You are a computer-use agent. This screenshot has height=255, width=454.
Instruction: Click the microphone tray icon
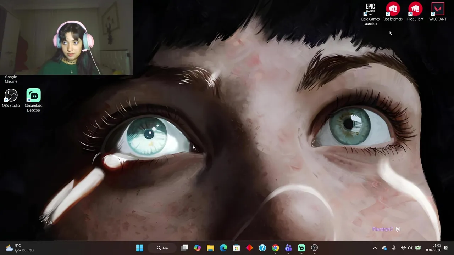pos(394,248)
